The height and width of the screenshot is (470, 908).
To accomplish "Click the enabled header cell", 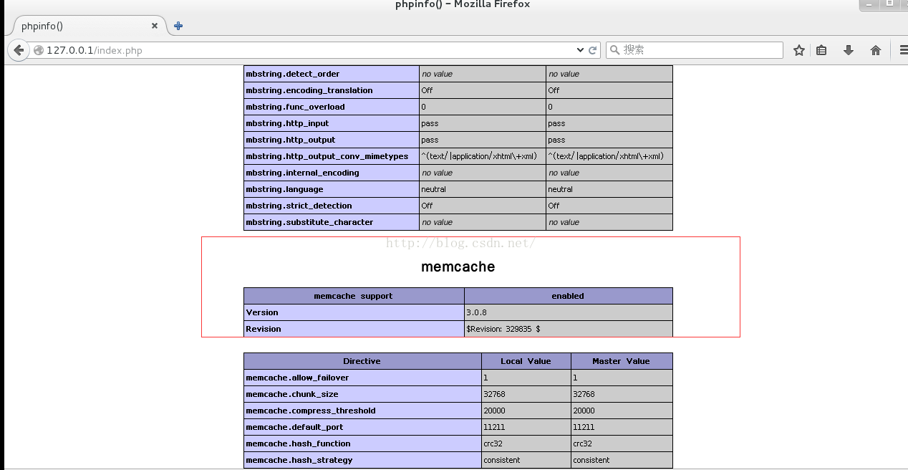I will (569, 296).
